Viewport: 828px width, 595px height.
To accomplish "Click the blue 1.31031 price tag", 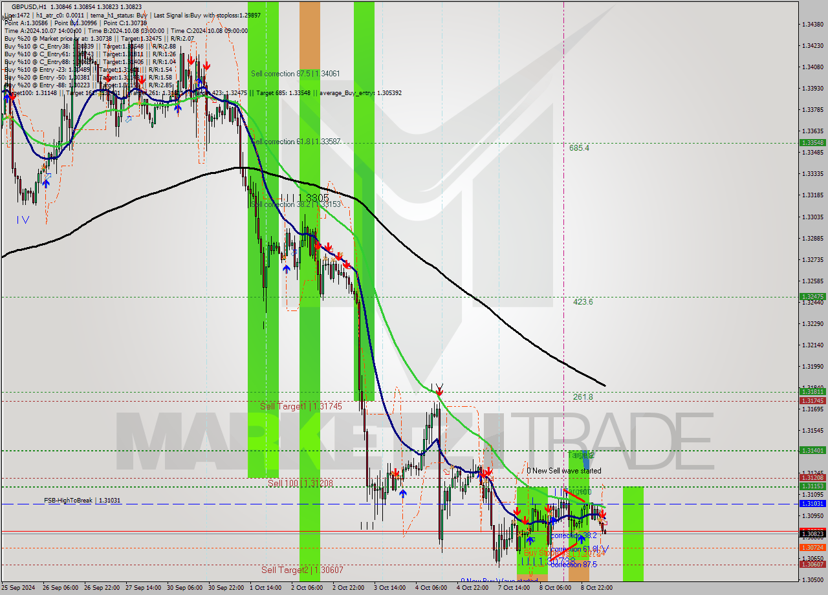I will click(812, 504).
